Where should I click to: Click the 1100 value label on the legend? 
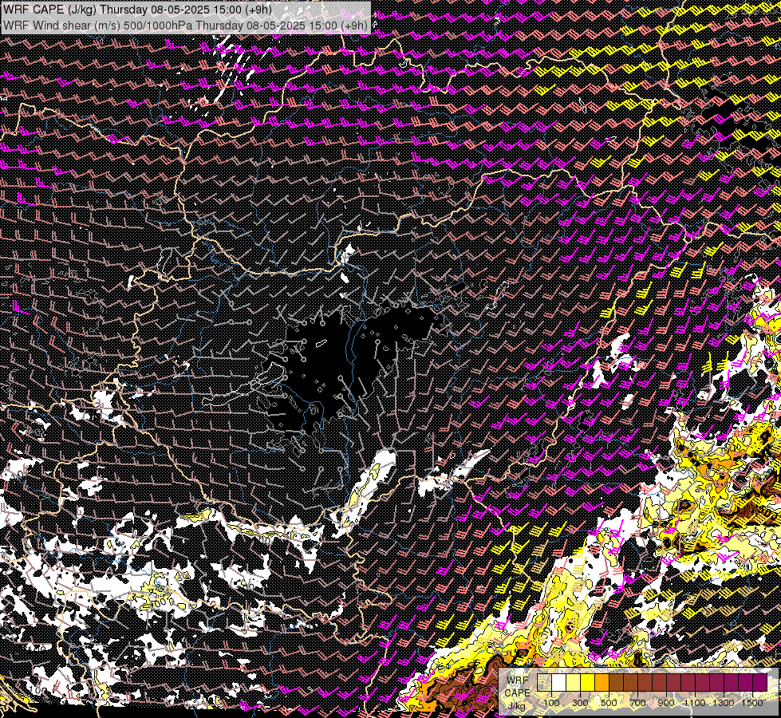tap(695, 703)
